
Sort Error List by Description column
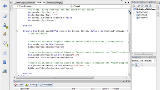tap(24, 89)
